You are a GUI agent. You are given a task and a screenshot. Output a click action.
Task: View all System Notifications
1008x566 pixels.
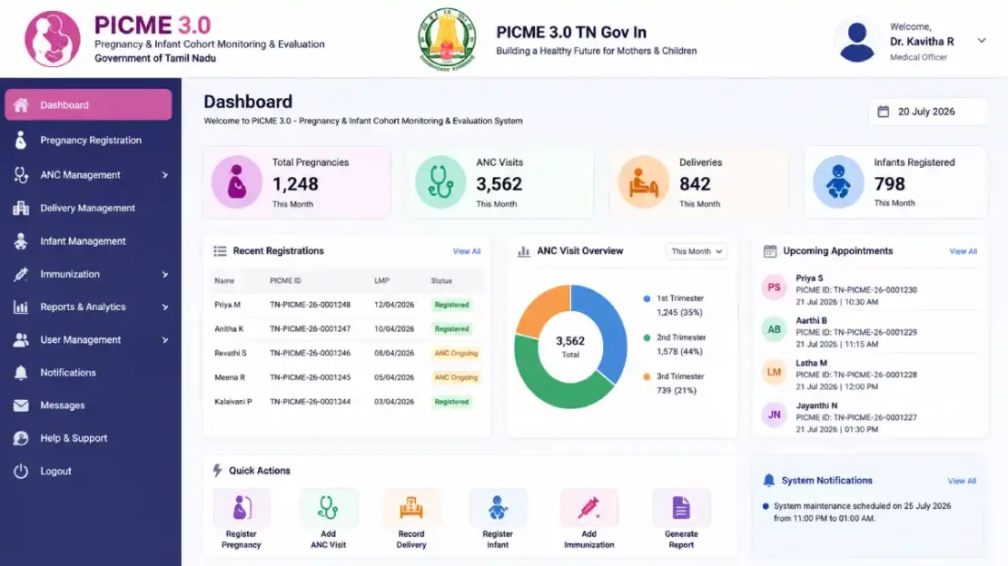[x=962, y=481]
